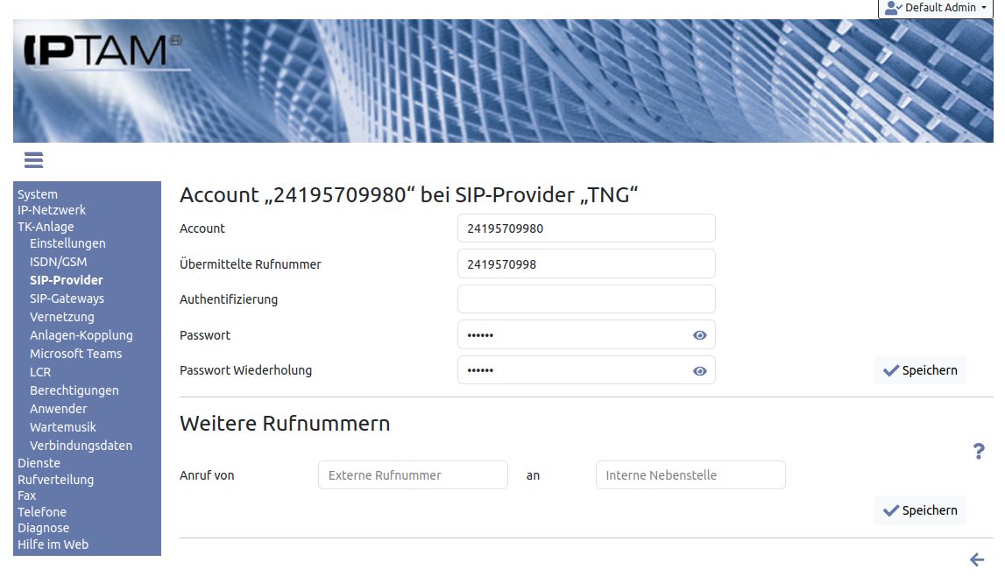
Task: Click the back arrow icon
Action: 977,559
